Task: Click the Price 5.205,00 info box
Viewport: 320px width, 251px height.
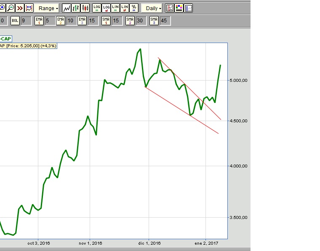Action: coord(28,46)
